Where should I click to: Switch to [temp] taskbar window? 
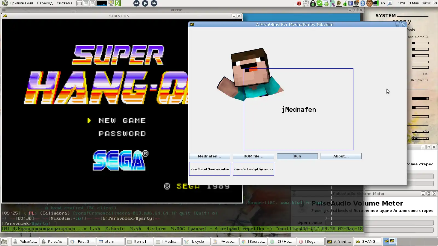[139, 242]
